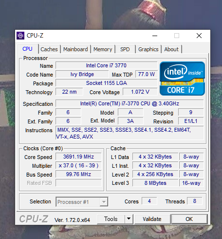This screenshot has width=222, height=239.
Task: Switch to the Caches tab
Action: [49, 49]
